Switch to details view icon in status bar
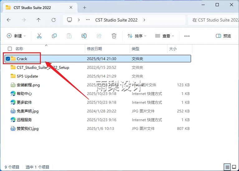 coord(227,167)
